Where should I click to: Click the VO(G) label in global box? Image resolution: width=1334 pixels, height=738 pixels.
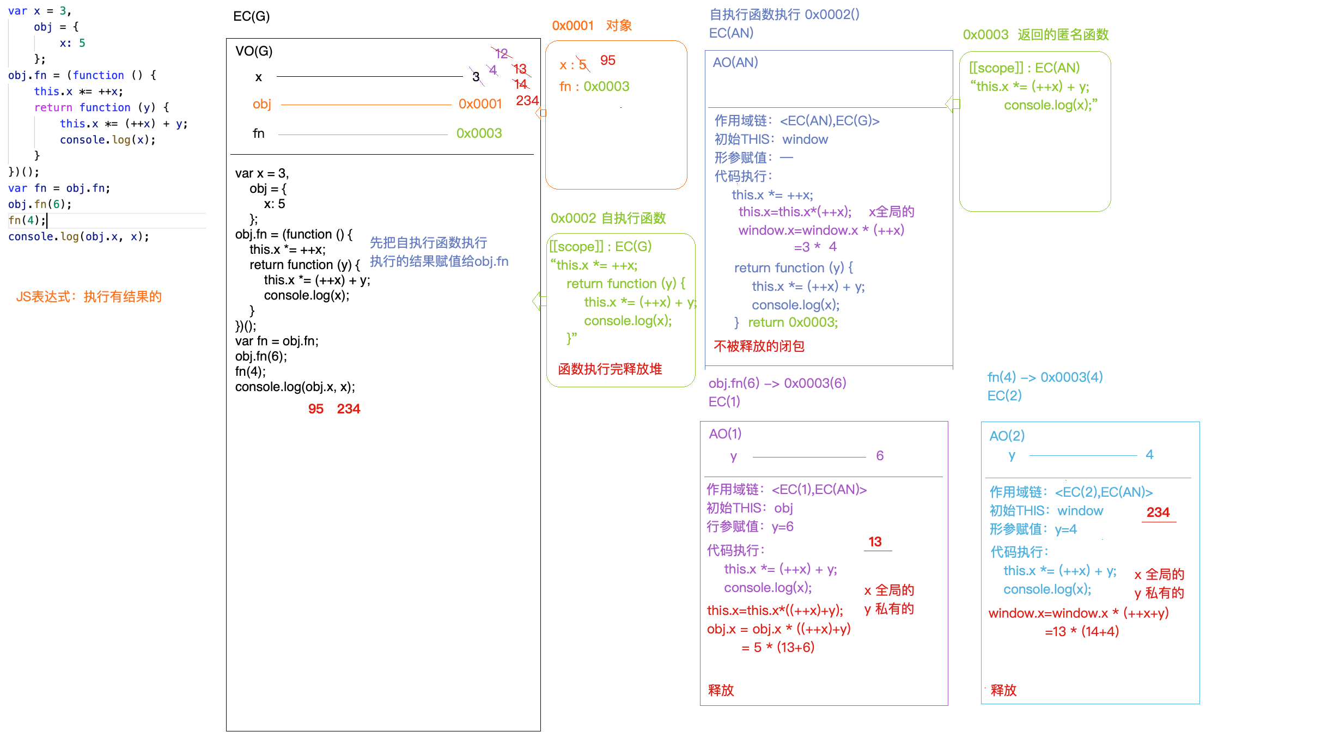[254, 51]
